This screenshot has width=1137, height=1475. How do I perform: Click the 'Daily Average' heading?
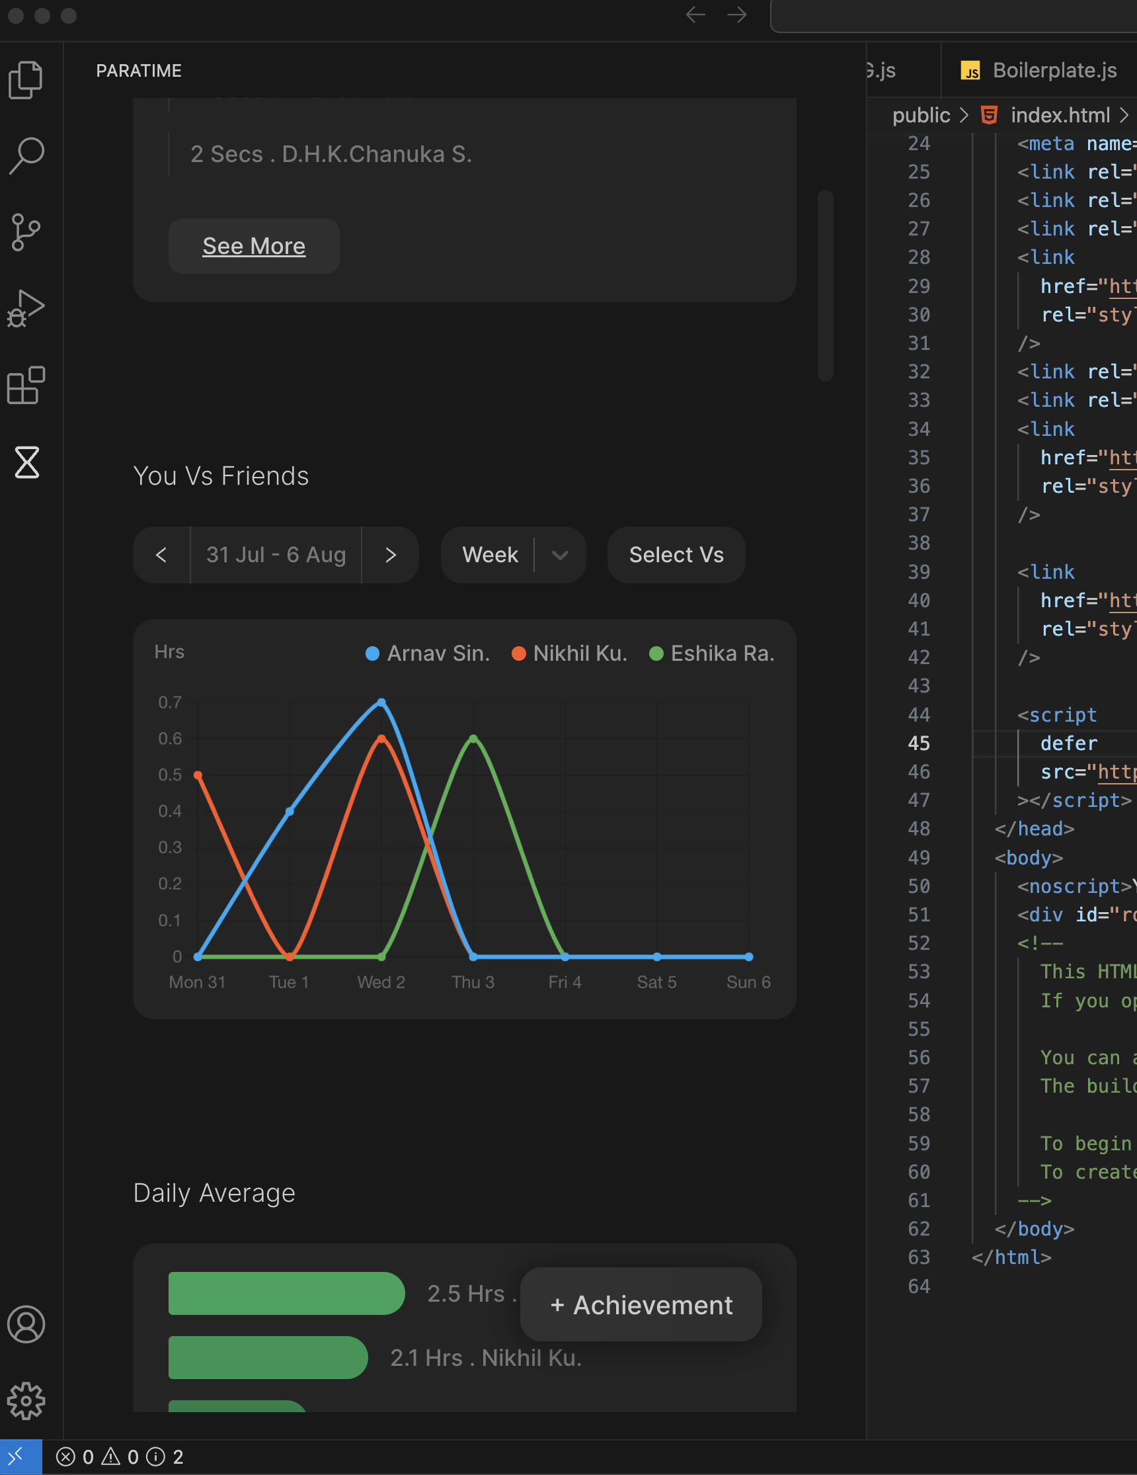[x=214, y=1193]
